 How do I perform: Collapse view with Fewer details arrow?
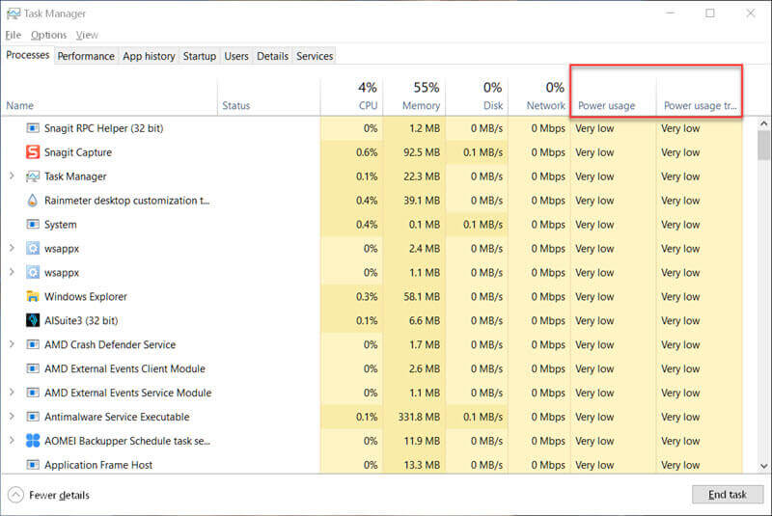pyautogui.click(x=15, y=495)
